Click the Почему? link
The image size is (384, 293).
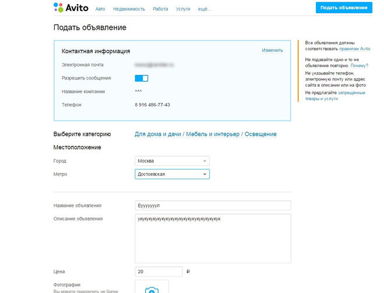[x=360, y=66]
